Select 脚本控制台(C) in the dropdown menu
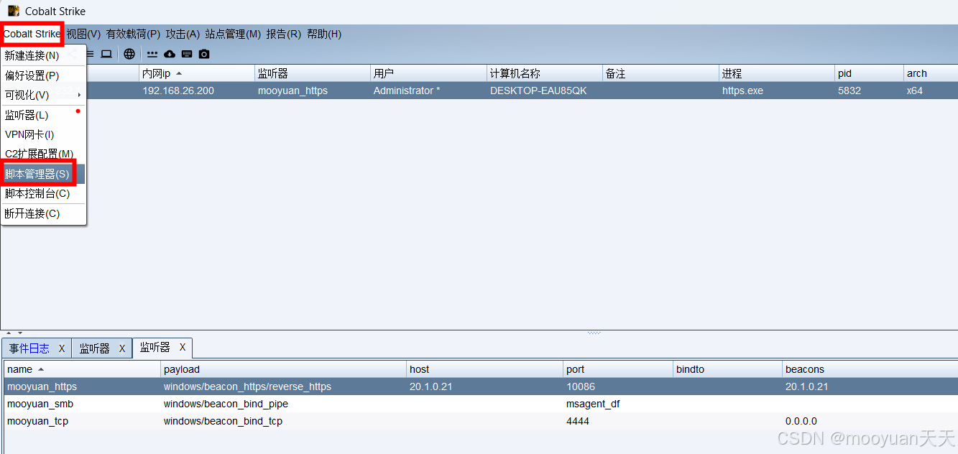Image resolution: width=958 pixels, height=454 pixels. pos(43,193)
